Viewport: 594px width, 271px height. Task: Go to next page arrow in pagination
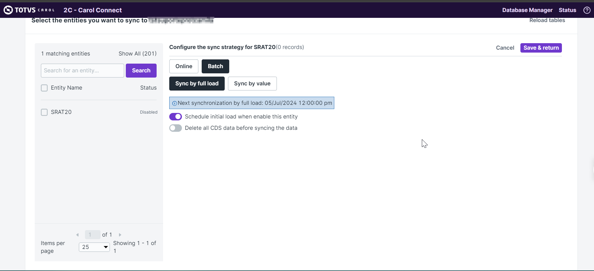120,235
